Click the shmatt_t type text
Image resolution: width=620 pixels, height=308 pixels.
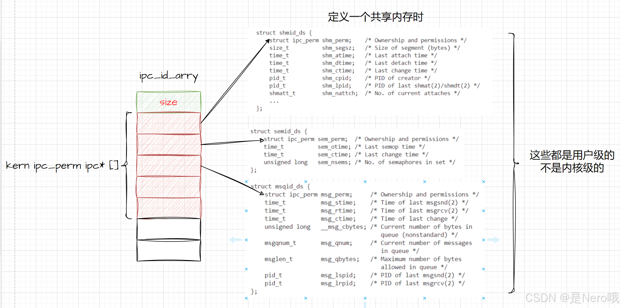(282, 93)
